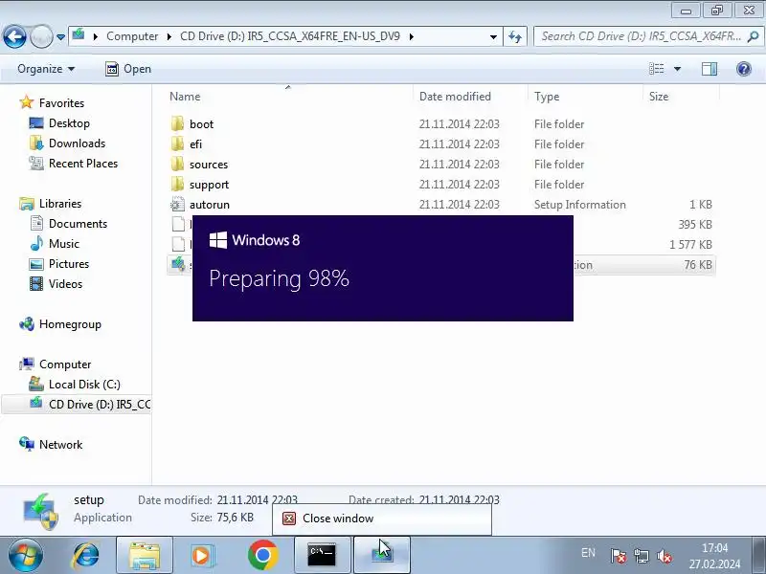Open Action Center flag icon
Image resolution: width=766 pixels, height=574 pixels.
[x=618, y=556]
